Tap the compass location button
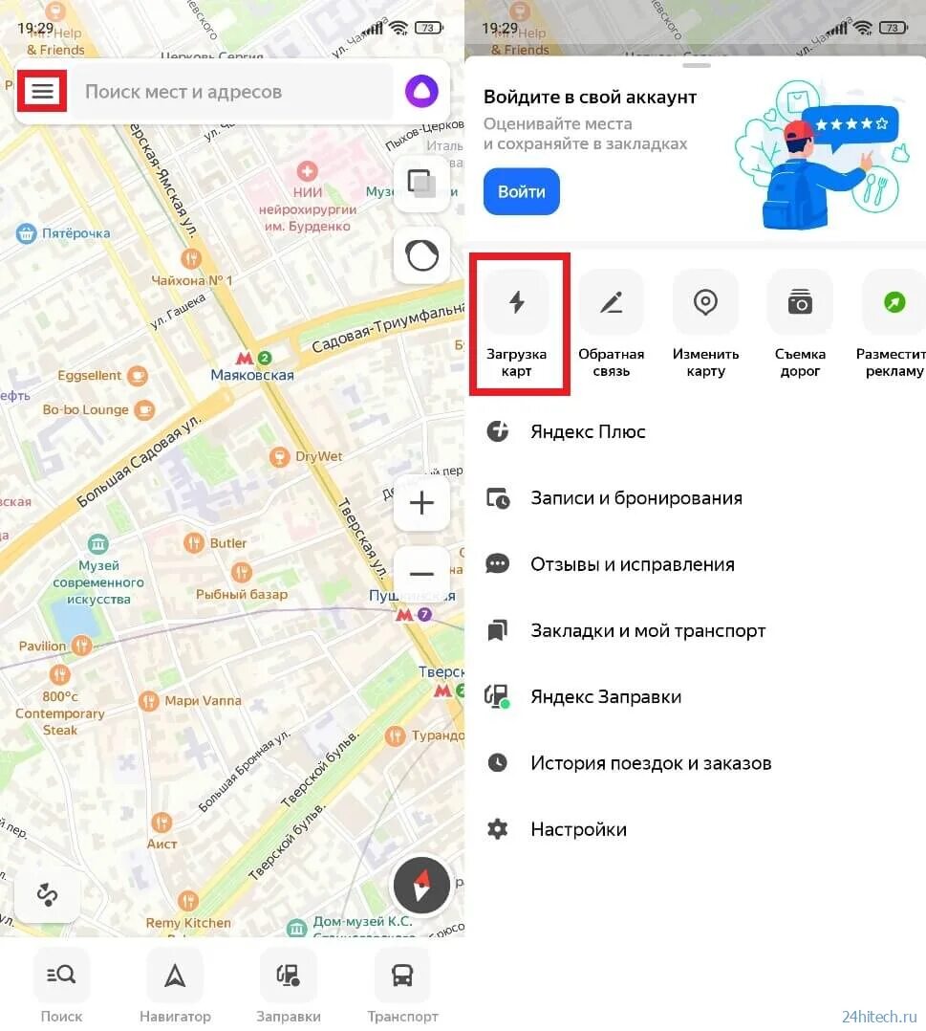 (x=421, y=886)
